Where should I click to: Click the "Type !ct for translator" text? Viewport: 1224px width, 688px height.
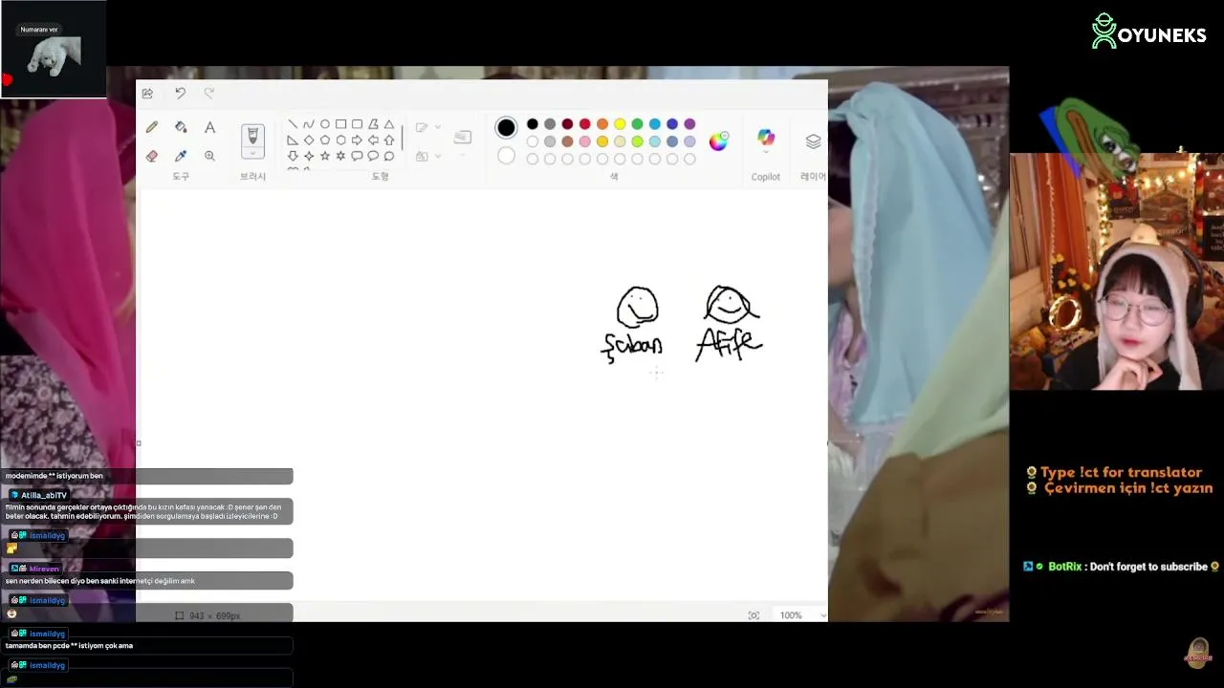(1121, 472)
